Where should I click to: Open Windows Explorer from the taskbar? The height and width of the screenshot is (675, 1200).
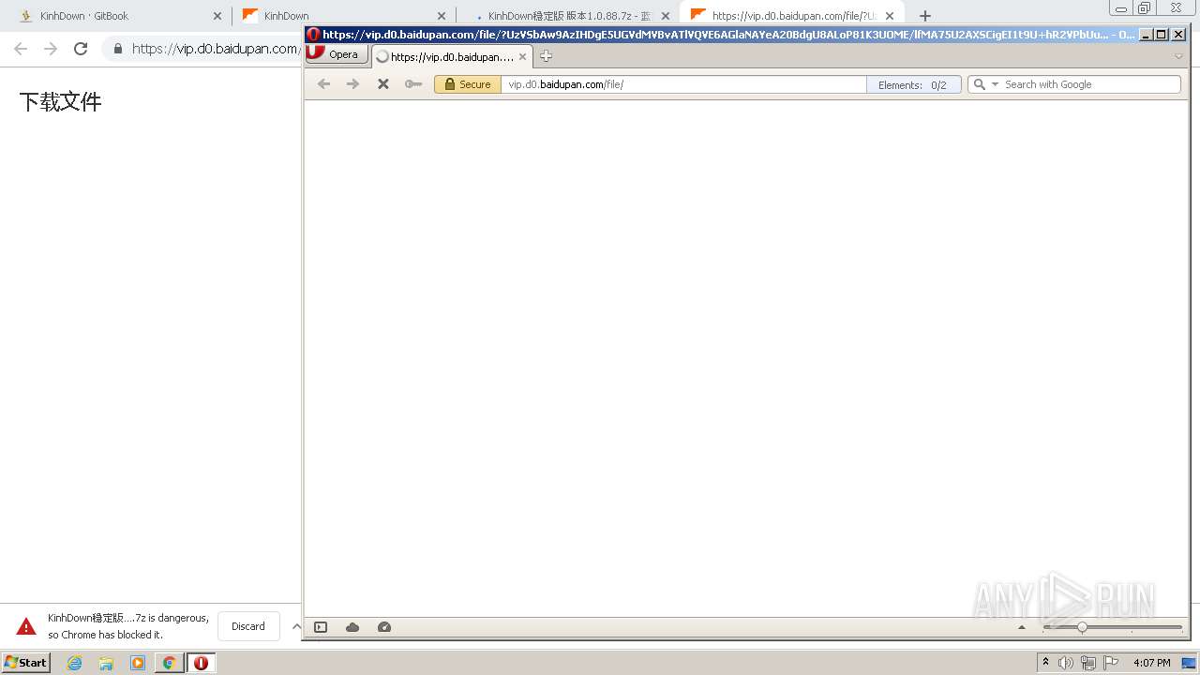coord(106,663)
